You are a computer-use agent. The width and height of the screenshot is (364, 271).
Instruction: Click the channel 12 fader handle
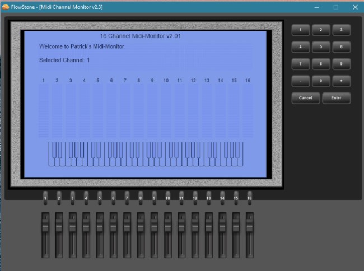[195, 227]
